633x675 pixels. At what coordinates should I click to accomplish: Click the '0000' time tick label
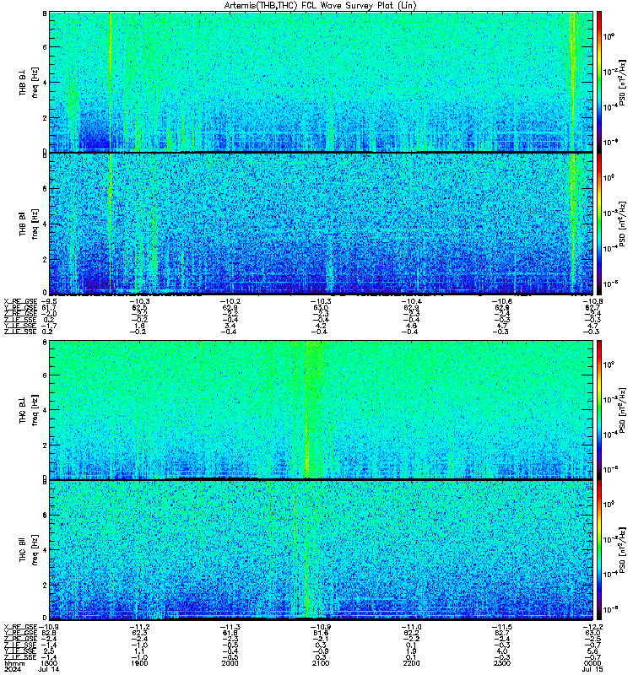tap(592, 663)
